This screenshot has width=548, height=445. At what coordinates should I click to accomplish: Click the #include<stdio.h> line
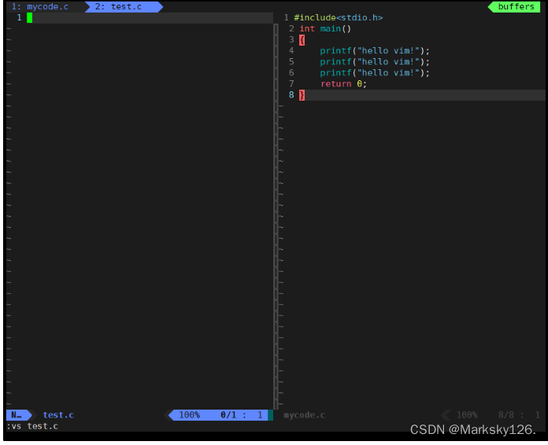[x=339, y=18]
